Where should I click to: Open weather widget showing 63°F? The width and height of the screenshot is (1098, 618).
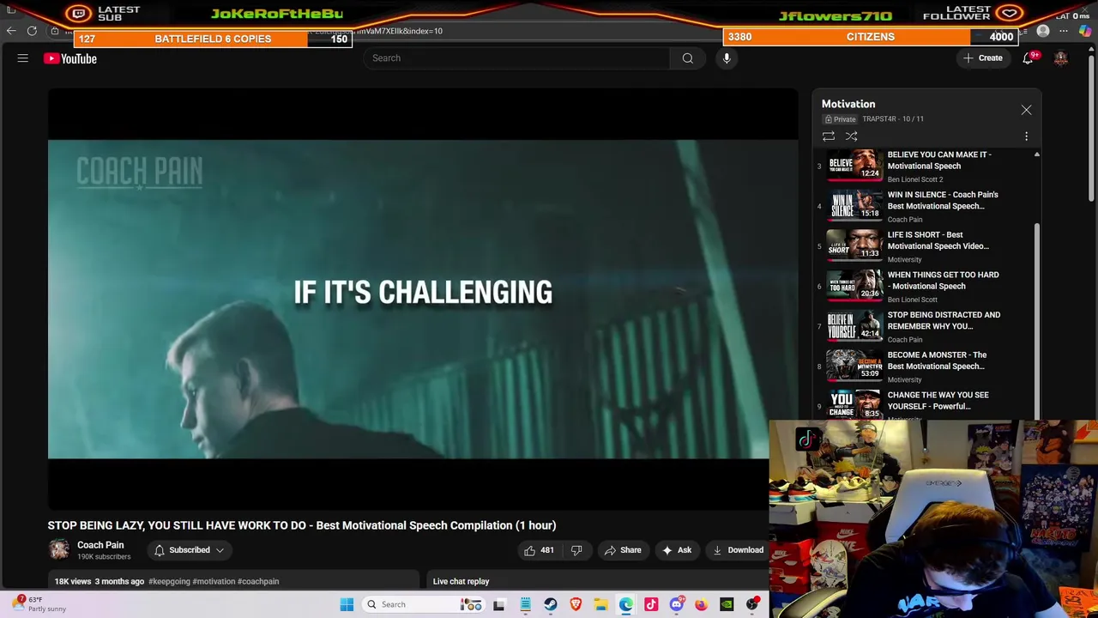coord(40,604)
